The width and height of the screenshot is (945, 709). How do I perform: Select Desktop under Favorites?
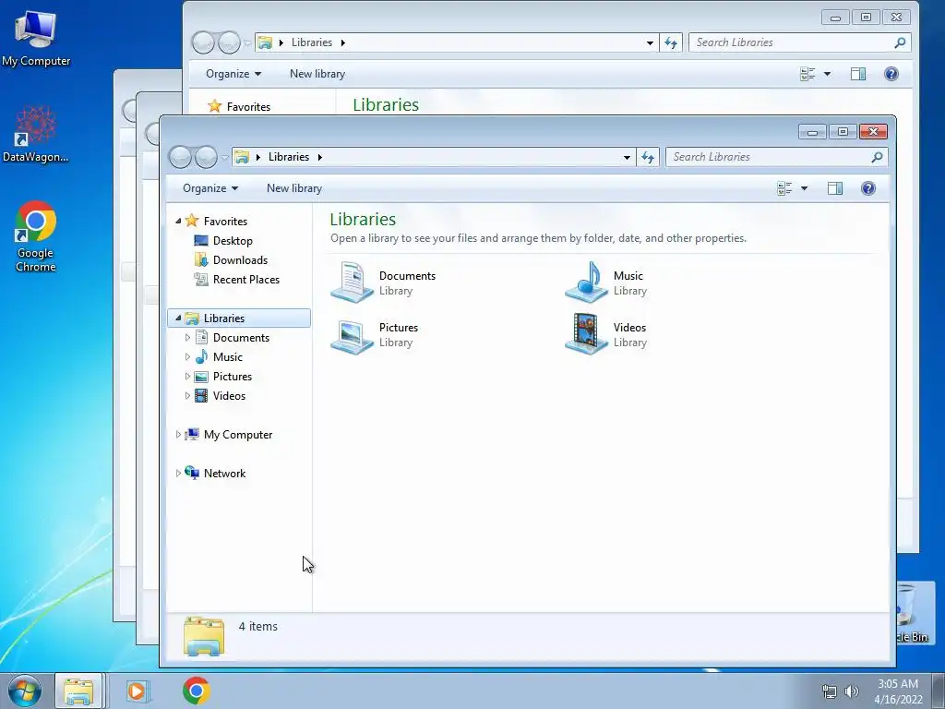coord(232,241)
